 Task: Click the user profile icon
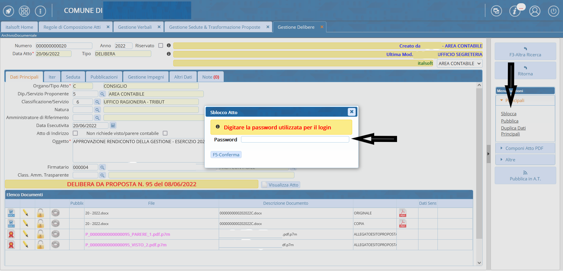535,11
